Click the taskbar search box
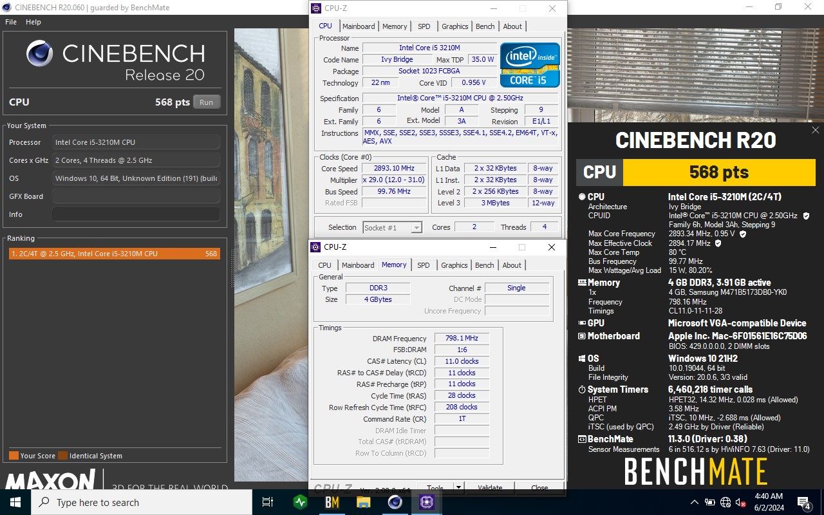This screenshot has height=515, width=824. [142, 502]
